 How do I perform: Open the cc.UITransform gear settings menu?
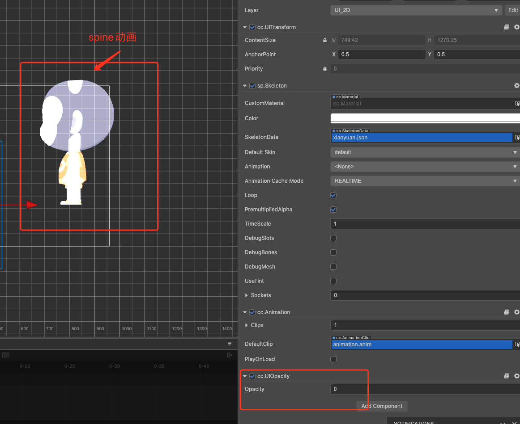(516, 27)
